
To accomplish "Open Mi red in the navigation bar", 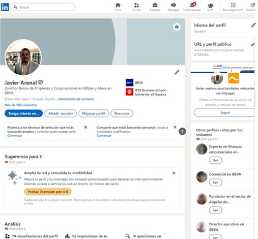I will [136, 7].
